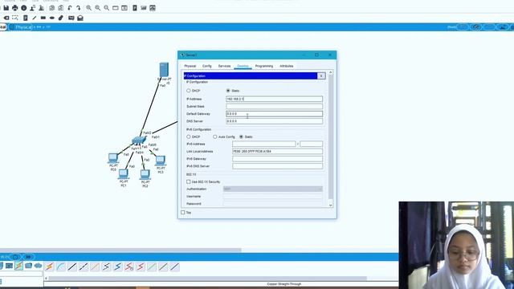Viewport: 514px width, 289px height.
Task: Select the Draw Rectangle tool
Action: point(43,18)
